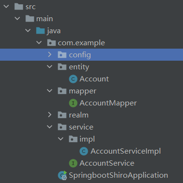Collapse the impl package chevron

coord(61,139)
